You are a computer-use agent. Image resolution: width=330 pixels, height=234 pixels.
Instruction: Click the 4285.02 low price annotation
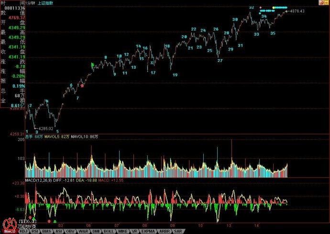pos(46,128)
